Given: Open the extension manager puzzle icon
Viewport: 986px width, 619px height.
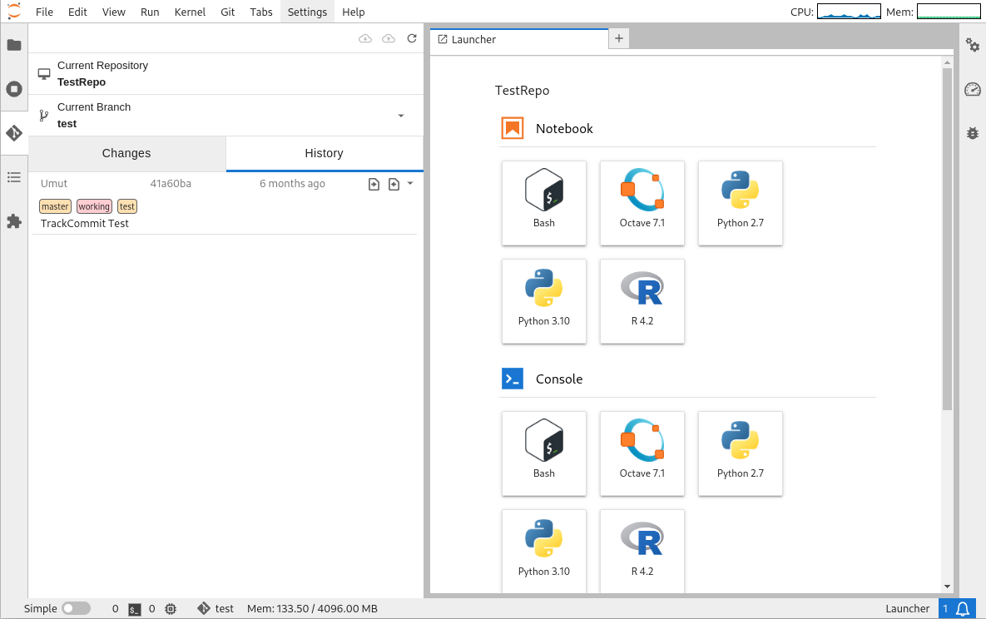Looking at the screenshot, I should pos(14,221).
